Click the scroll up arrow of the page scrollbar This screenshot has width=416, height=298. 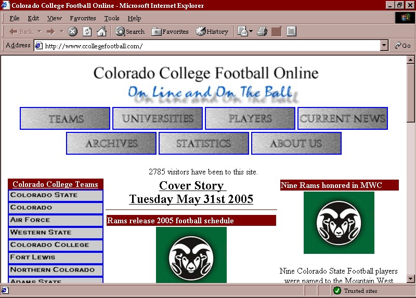410,60
